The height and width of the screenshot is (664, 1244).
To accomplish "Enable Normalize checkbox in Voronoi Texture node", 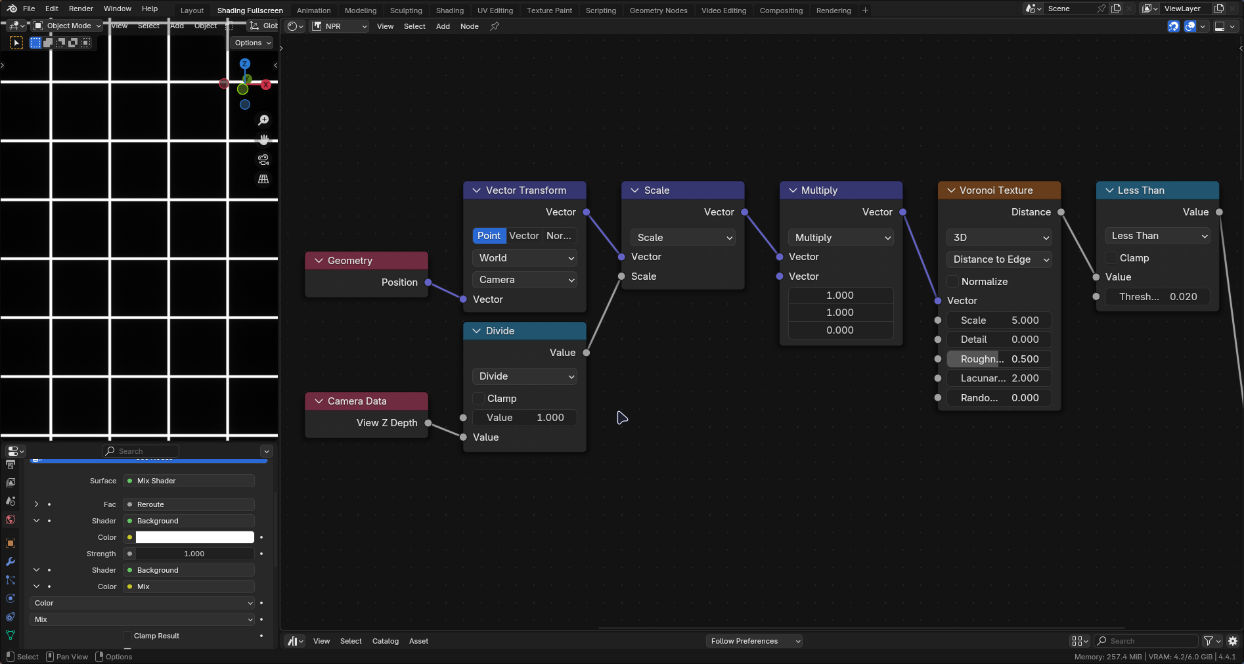I will pos(953,282).
